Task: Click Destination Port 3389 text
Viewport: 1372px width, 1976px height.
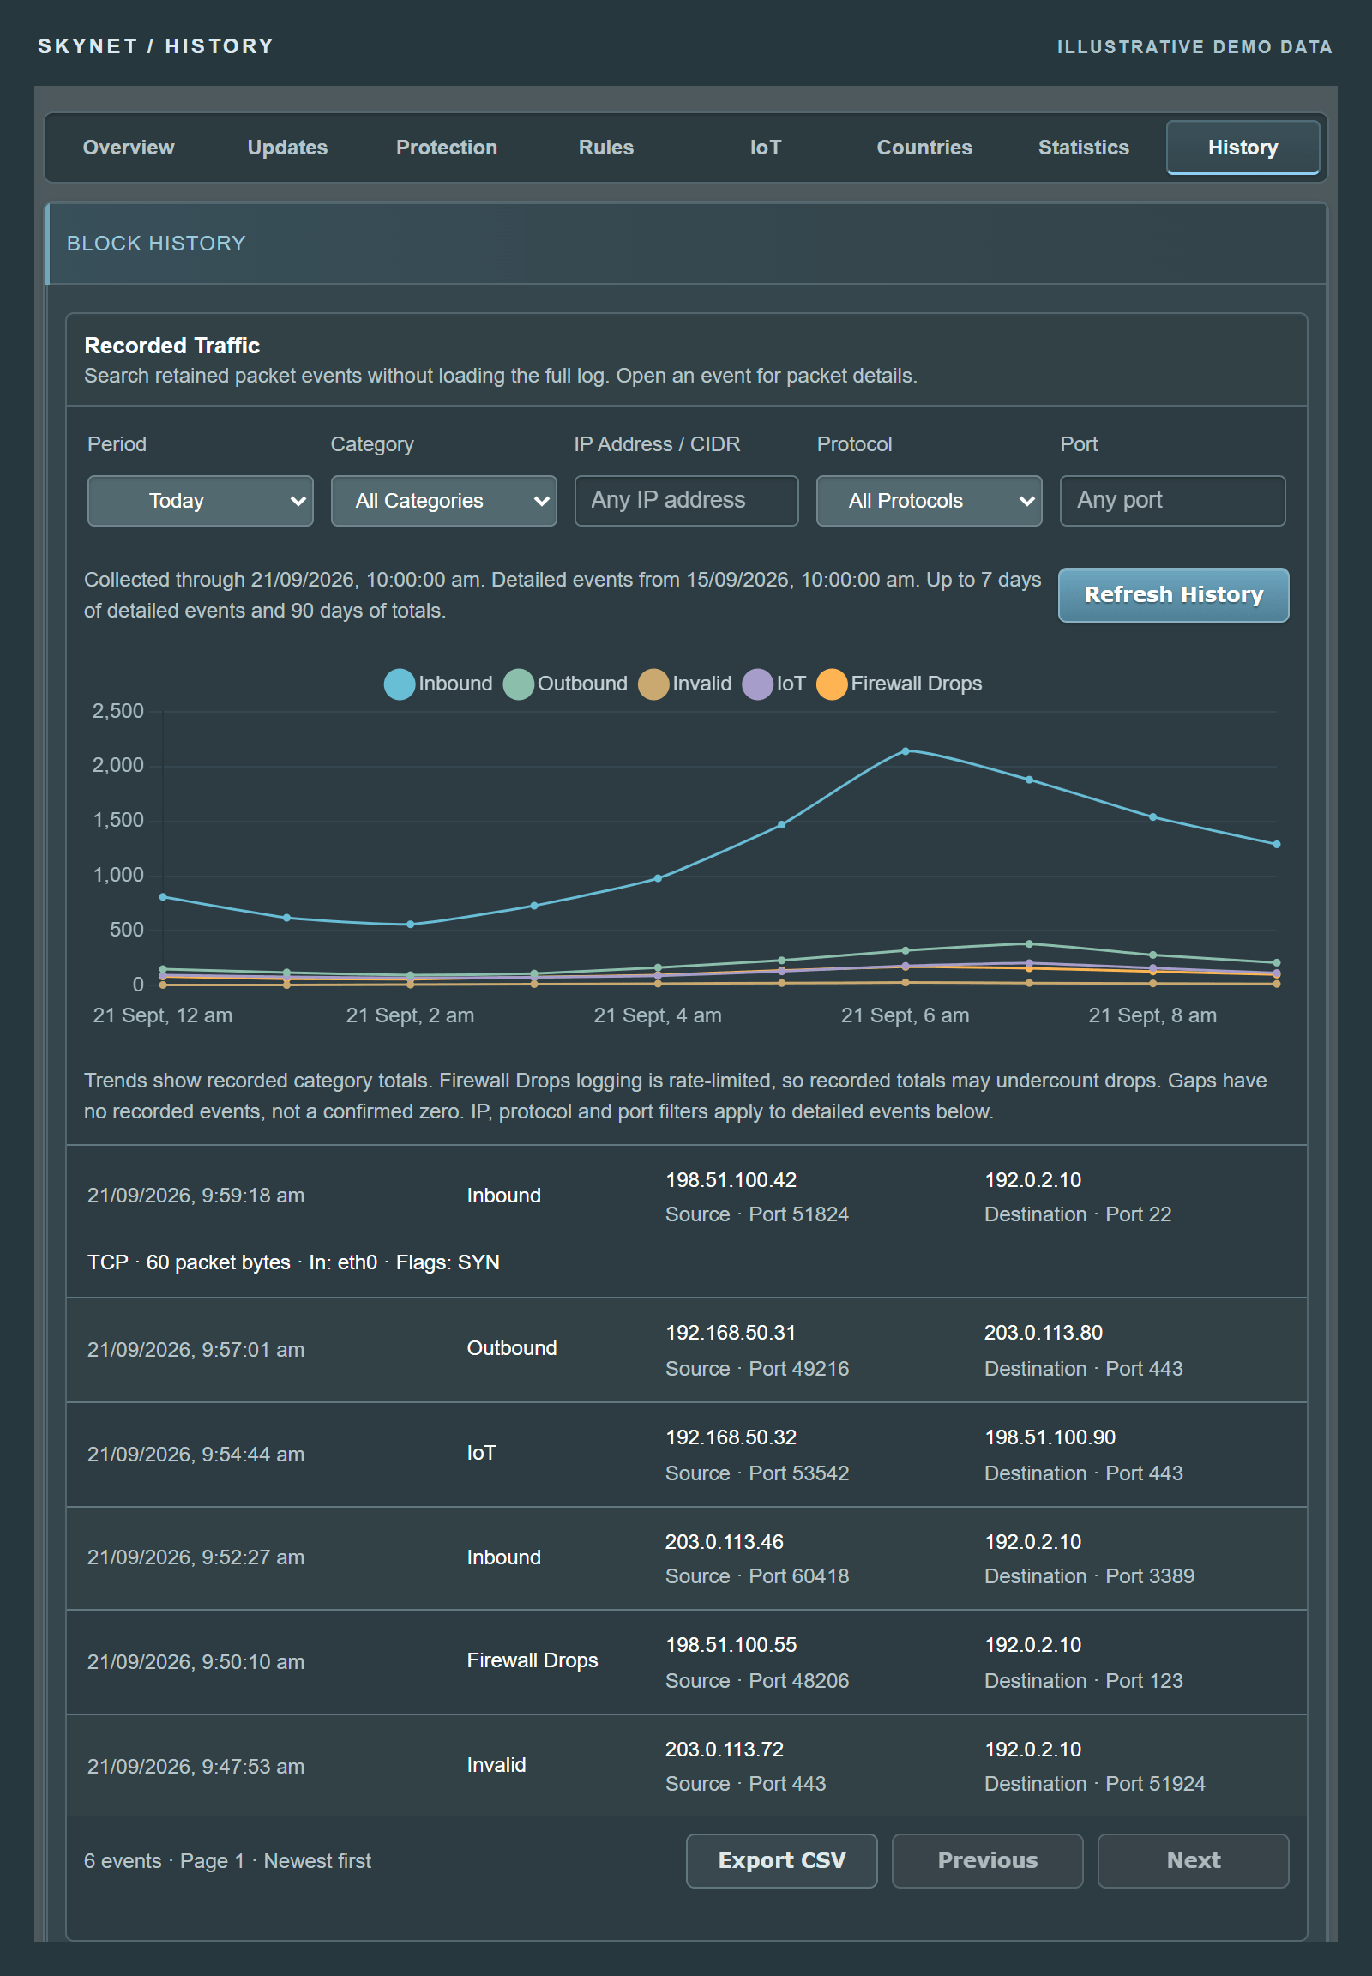Action: click(x=1088, y=1576)
